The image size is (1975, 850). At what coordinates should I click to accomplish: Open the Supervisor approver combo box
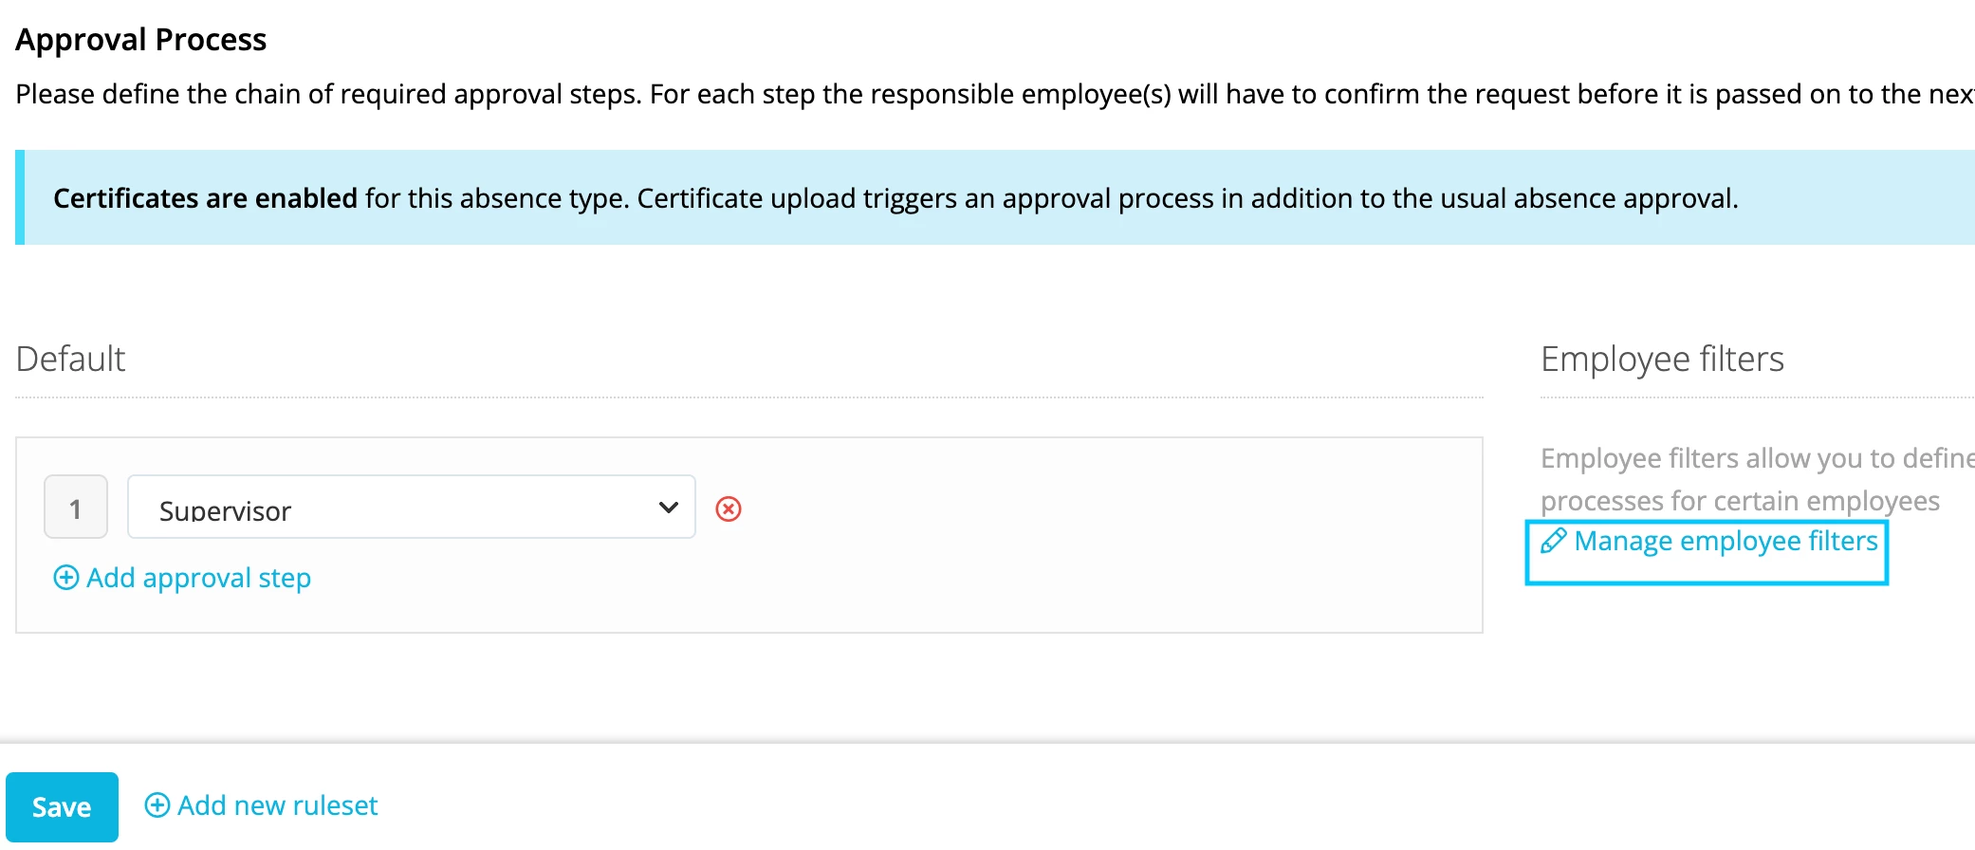click(x=412, y=508)
